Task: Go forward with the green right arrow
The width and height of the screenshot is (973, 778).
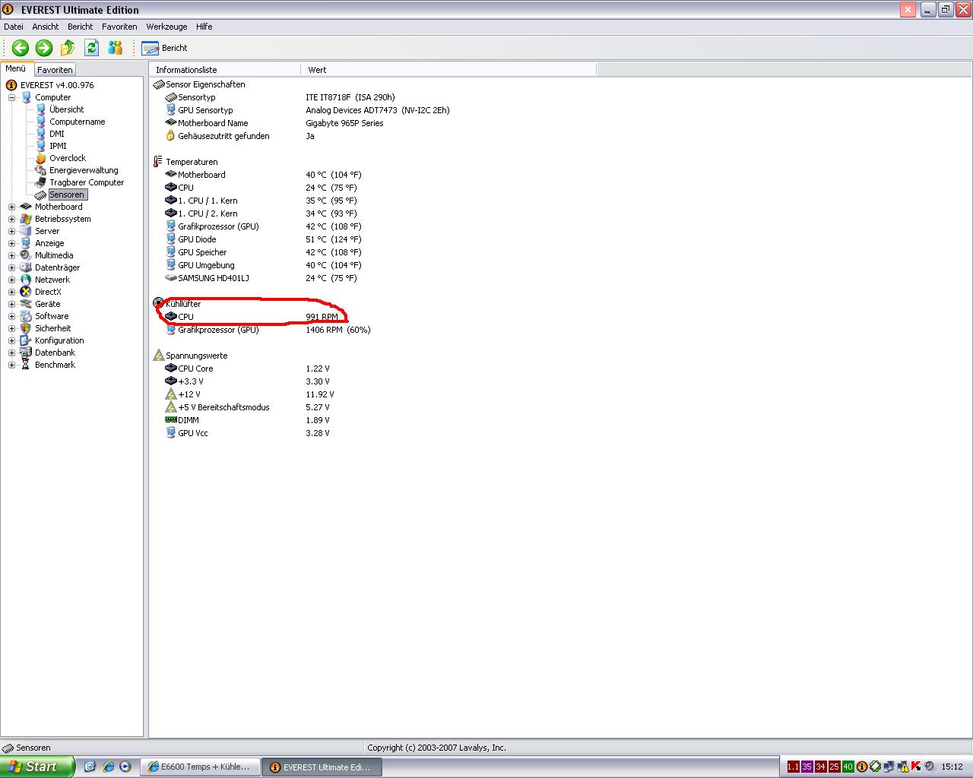Action: click(44, 48)
